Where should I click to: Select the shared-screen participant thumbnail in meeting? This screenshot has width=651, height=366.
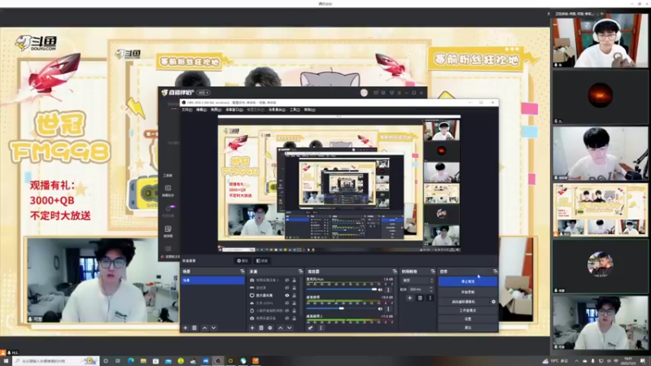click(x=601, y=210)
